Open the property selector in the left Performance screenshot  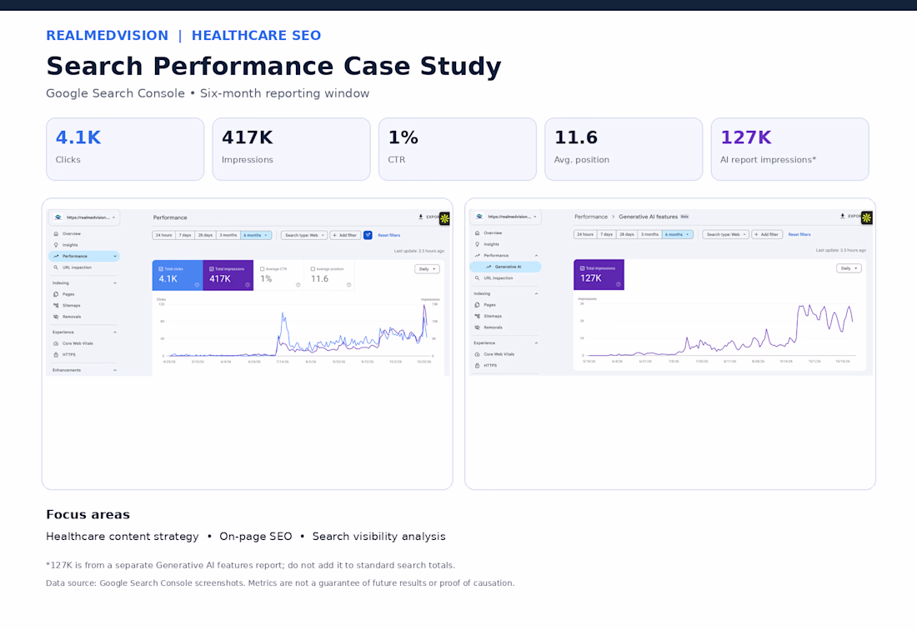point(84,217)
